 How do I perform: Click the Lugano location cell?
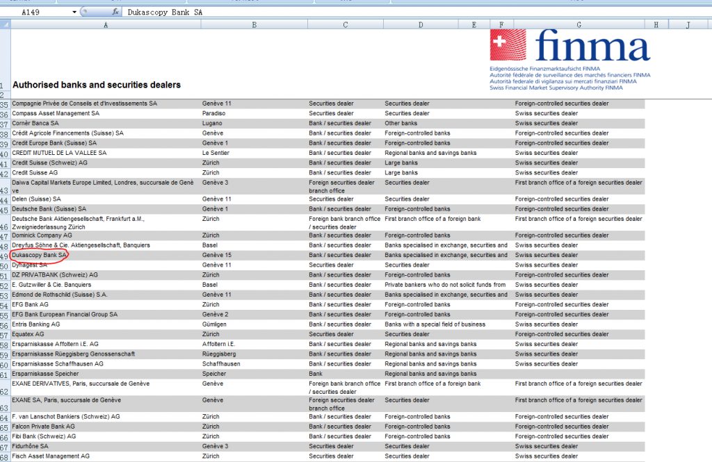click(x=254, y=124)
